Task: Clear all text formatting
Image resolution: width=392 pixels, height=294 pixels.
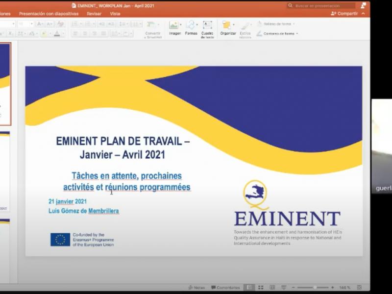Action: (x=60, y=24)
